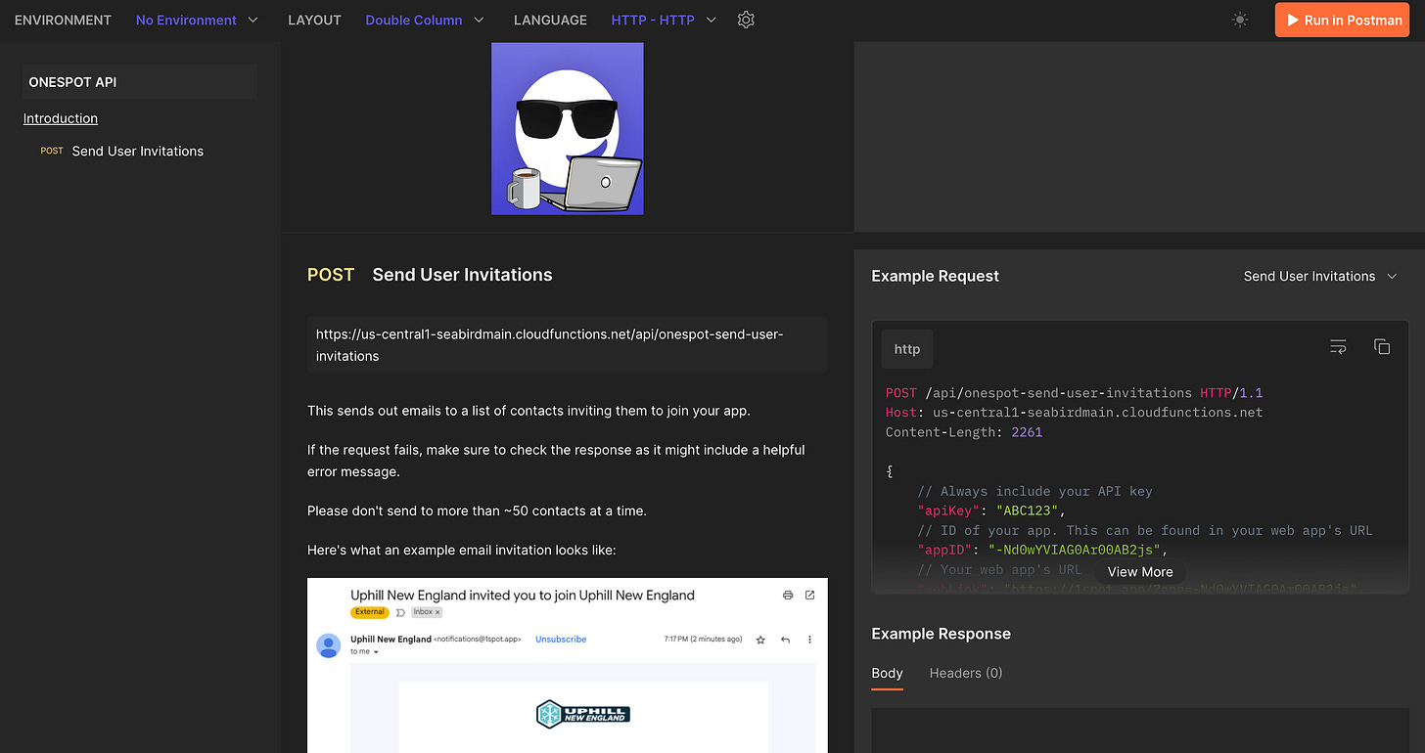Open the No Environment dropdown
Image resolution: width=1425 pixels, height=753 pixels.
tap(197, 20)
